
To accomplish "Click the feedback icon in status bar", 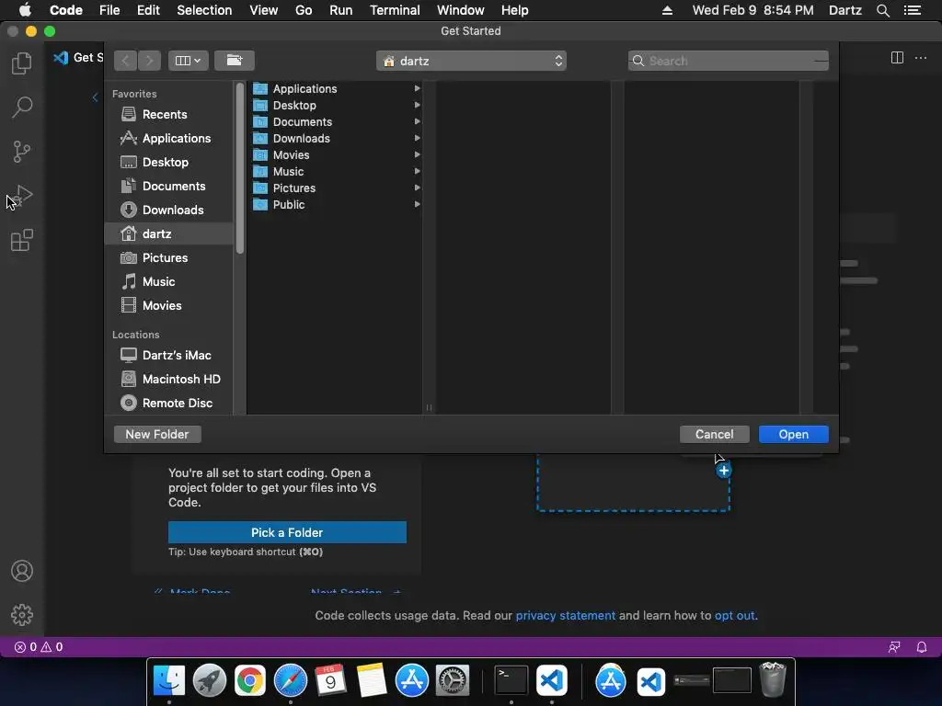I will coord(894,646).
